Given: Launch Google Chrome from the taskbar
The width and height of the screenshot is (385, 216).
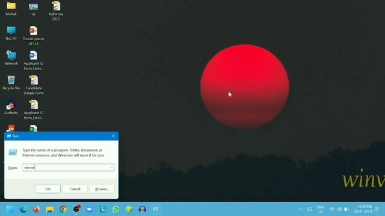Looking at the screenshot, I should coord(63,209).
